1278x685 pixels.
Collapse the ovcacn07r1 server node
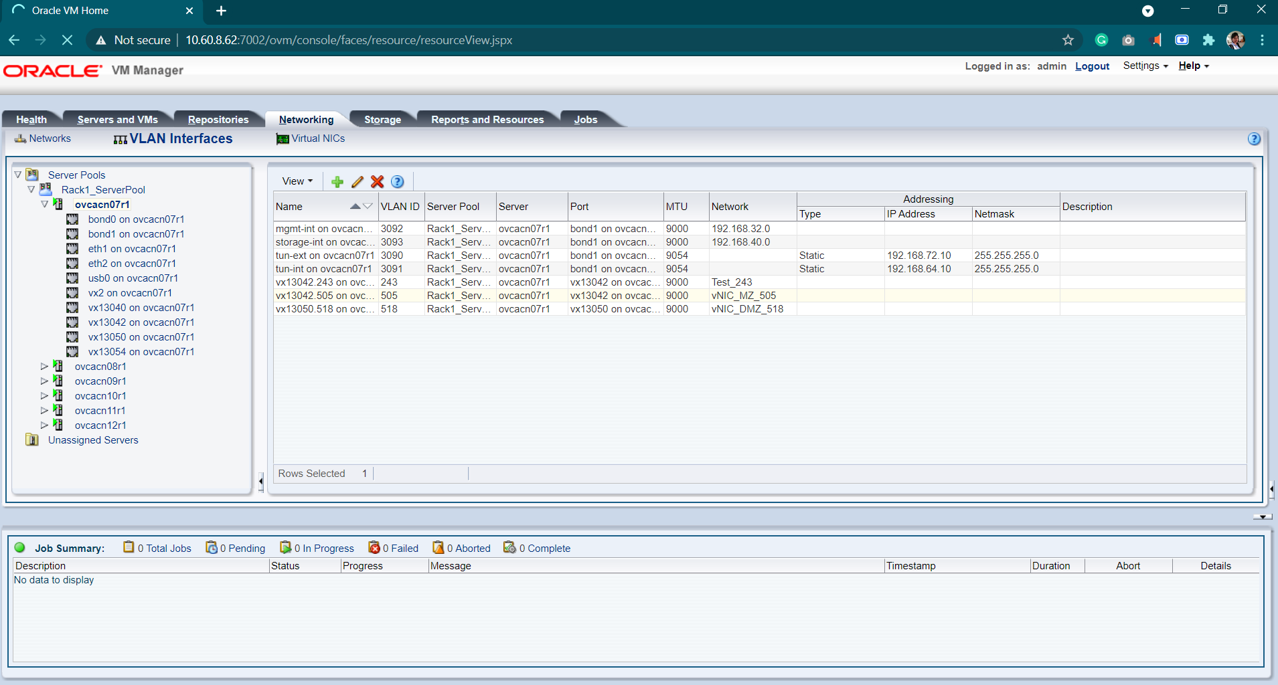(44, 204)
